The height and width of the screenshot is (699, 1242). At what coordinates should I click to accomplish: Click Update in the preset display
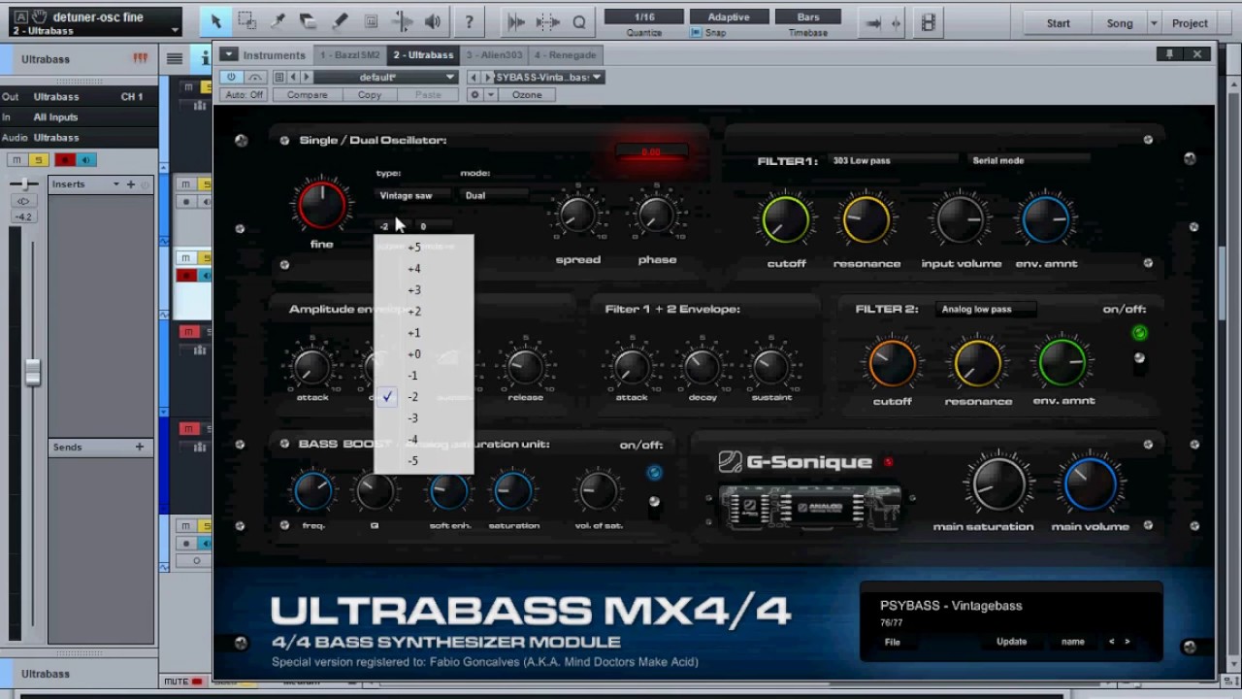click(x=1011, y=642)
